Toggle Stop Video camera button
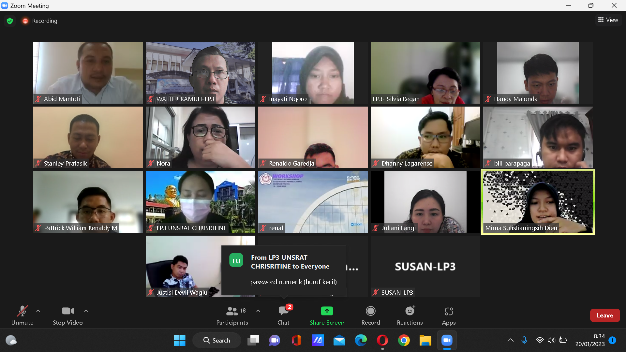626x352 pixels. (x=67, y=311)
